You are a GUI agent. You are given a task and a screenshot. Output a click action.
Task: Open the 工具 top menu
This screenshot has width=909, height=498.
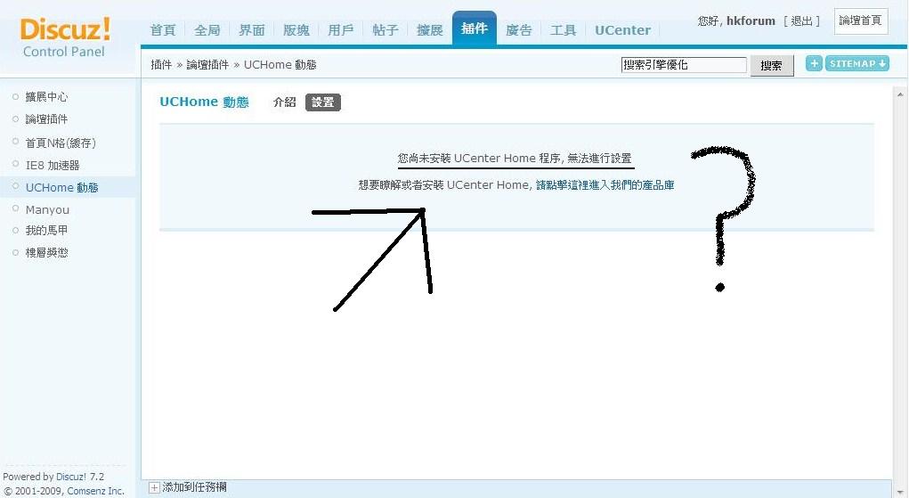(x=563, y=29)
